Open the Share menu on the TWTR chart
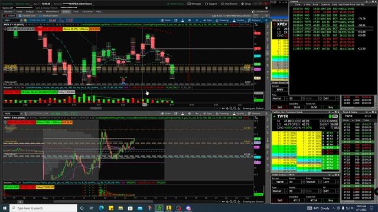This screenshot has height=212, width=378. (165, 114)
